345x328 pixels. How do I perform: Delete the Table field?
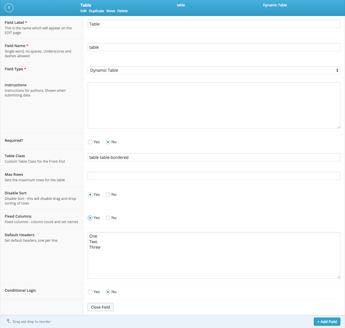click(122, 11)
